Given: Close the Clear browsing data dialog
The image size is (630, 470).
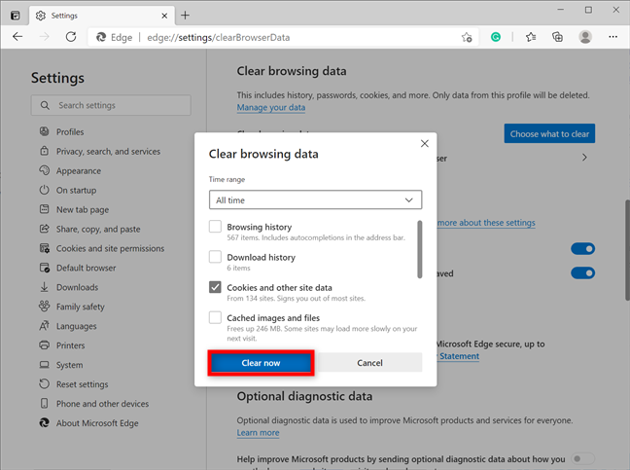Looking at the screenshot, I should click(424, 144).
